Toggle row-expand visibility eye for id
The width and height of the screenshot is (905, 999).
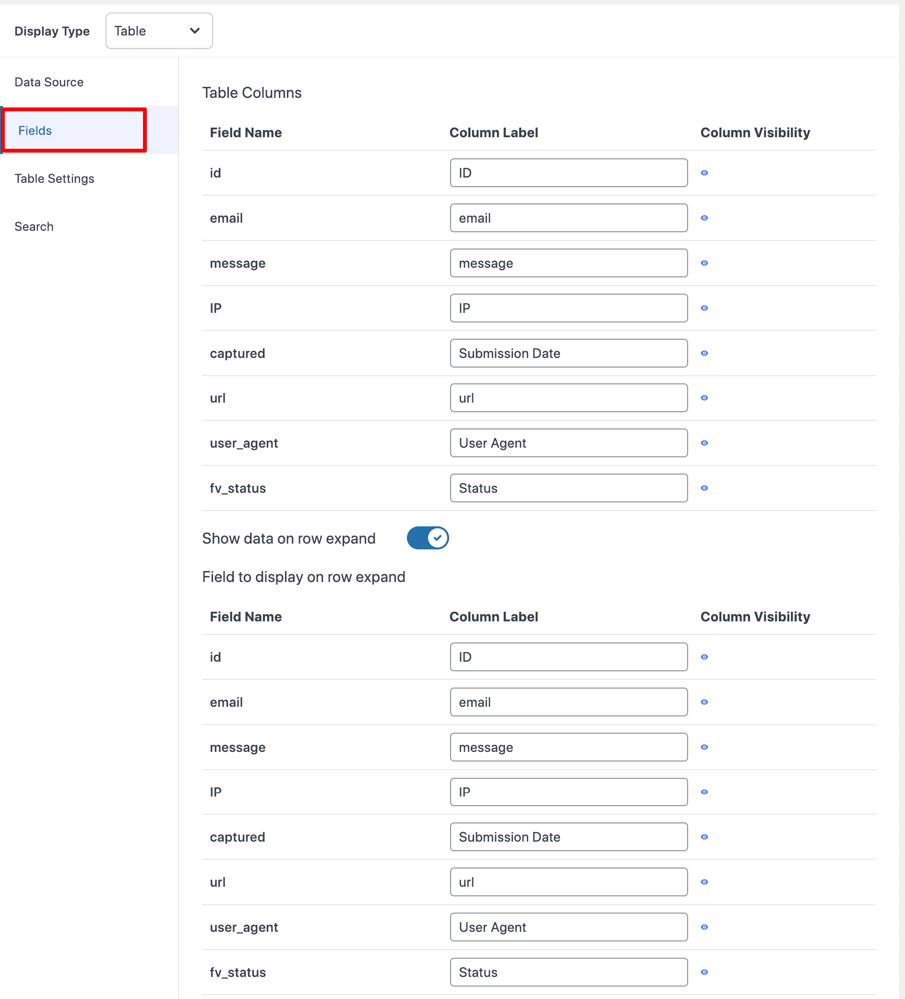click(704, 657)
